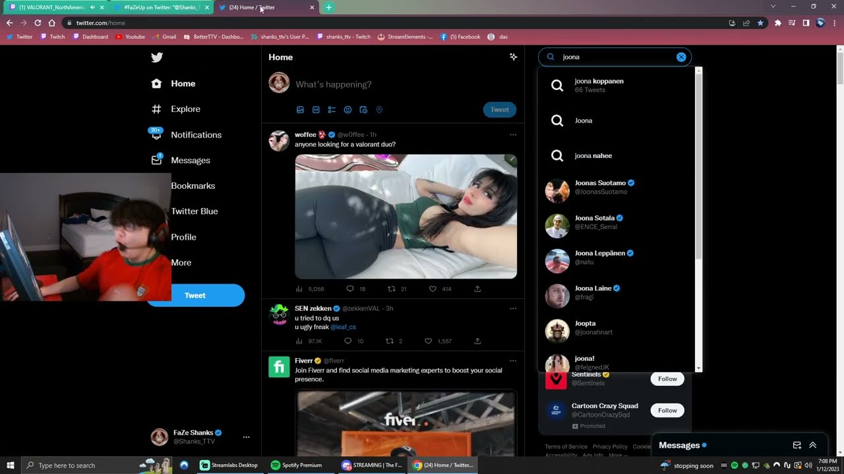Open the Terms of Service link
This screenshot has height=474, width=844.
(x=566, y=447)
